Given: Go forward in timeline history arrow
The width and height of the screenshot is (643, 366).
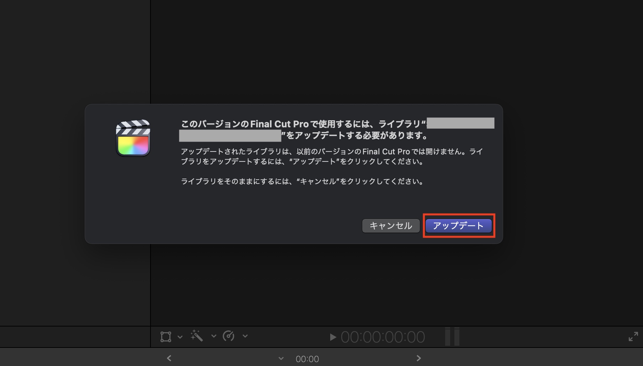Looking at the screenshot, I should pos(419,358).
